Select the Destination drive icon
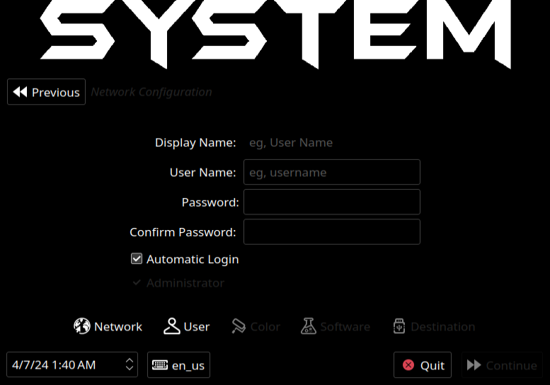This screenshot has width=550, height=385. (399, 326)
